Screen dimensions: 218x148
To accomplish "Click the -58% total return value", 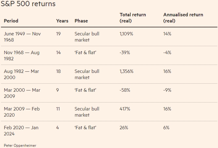I will click(x=125, y=90).
